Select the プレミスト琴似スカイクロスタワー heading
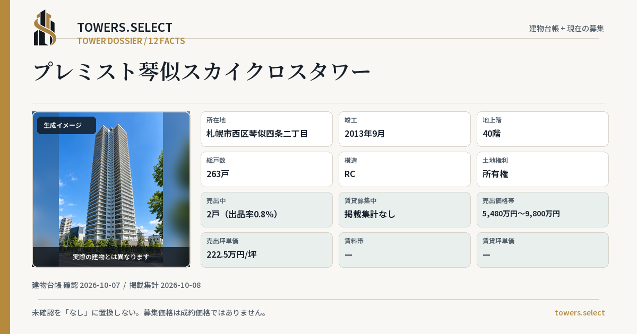This screenshot has height=334, width=637. [x=202, y=72]
